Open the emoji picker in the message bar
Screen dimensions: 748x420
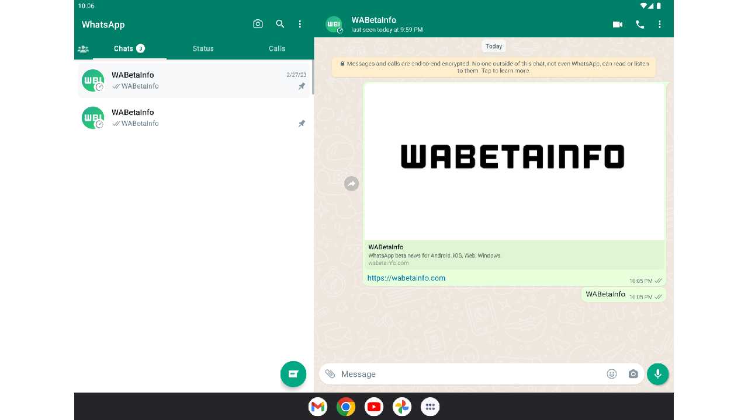click(x=611, y=374)
